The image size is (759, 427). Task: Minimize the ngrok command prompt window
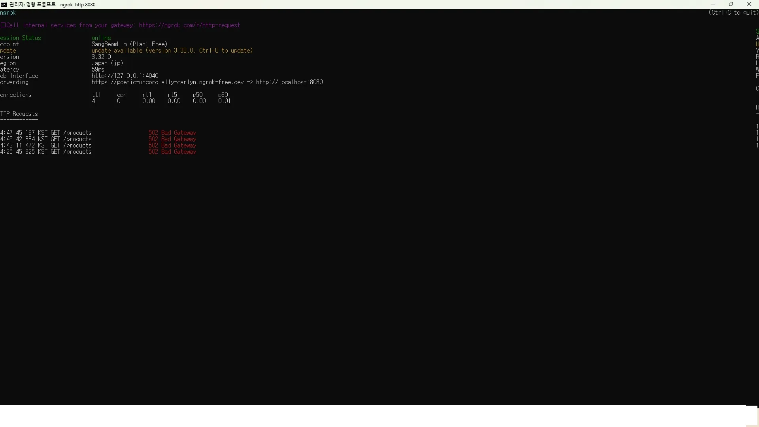pyautogui.click(x=713, y=4)
